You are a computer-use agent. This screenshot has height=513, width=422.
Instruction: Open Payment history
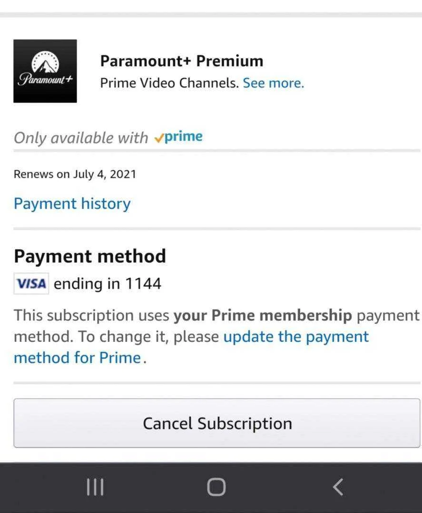click(72, 204)
